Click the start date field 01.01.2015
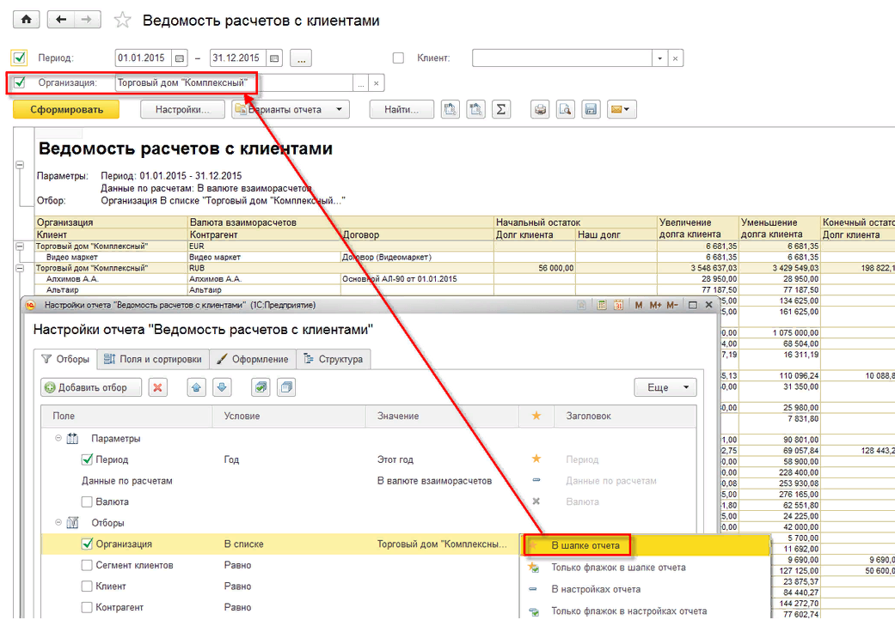Viewport: 895px width, 620px height. coord(143,58)
